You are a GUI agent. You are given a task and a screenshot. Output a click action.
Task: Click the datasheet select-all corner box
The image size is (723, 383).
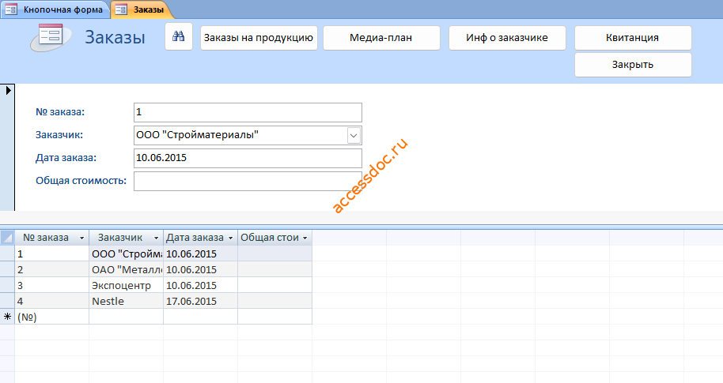[x=7, y=238]
